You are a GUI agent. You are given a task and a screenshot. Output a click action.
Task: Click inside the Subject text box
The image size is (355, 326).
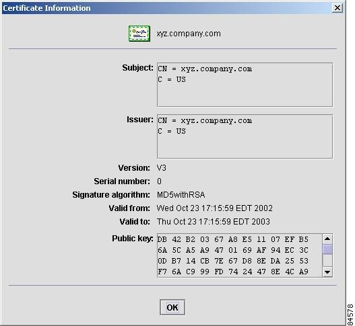[x=245, y=85]
